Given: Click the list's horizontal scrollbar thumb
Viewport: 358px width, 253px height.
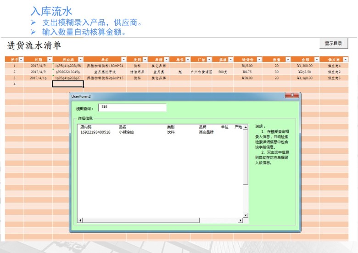Looking at the screenshot, I should 141,220.
